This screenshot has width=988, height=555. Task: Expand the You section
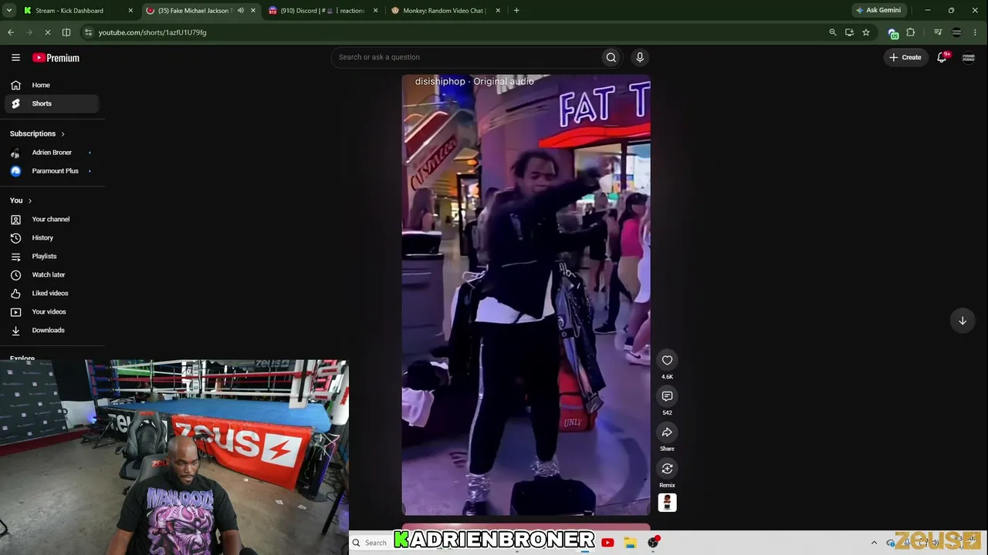[21, 200]
